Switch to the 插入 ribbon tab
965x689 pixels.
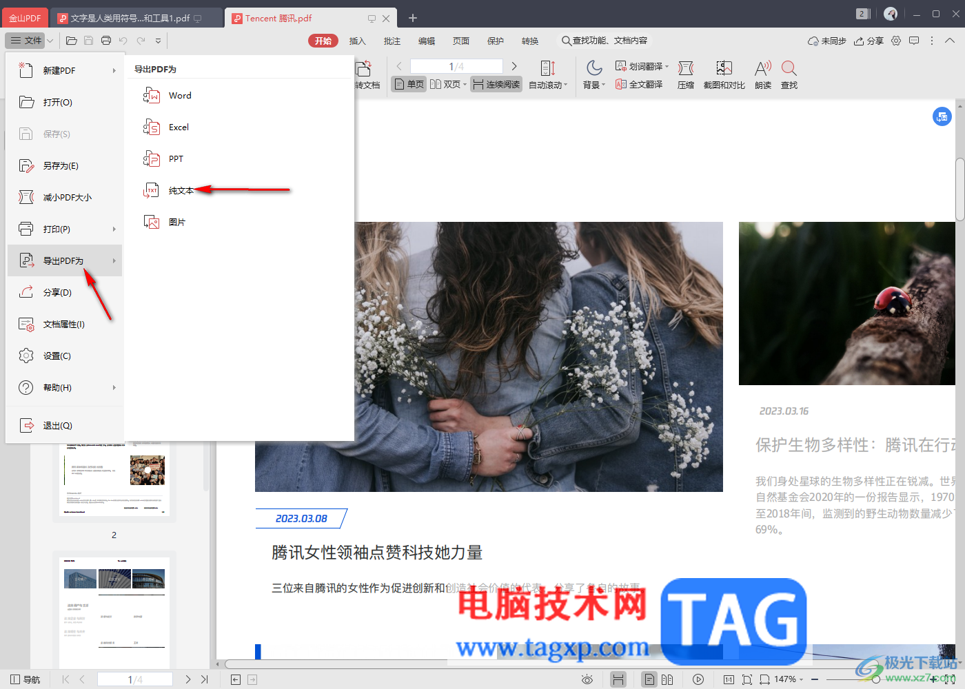point(358,41)
